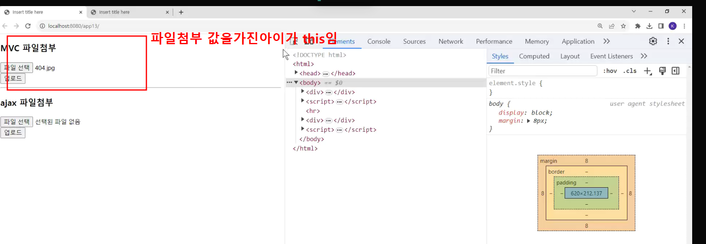Screen dimensions: 706x244
Task: Toggle :hov element state panel
Action: (610, 71)
